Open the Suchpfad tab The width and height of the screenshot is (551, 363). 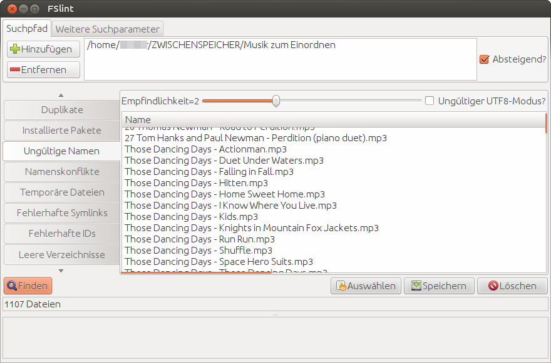coord(27,29)
